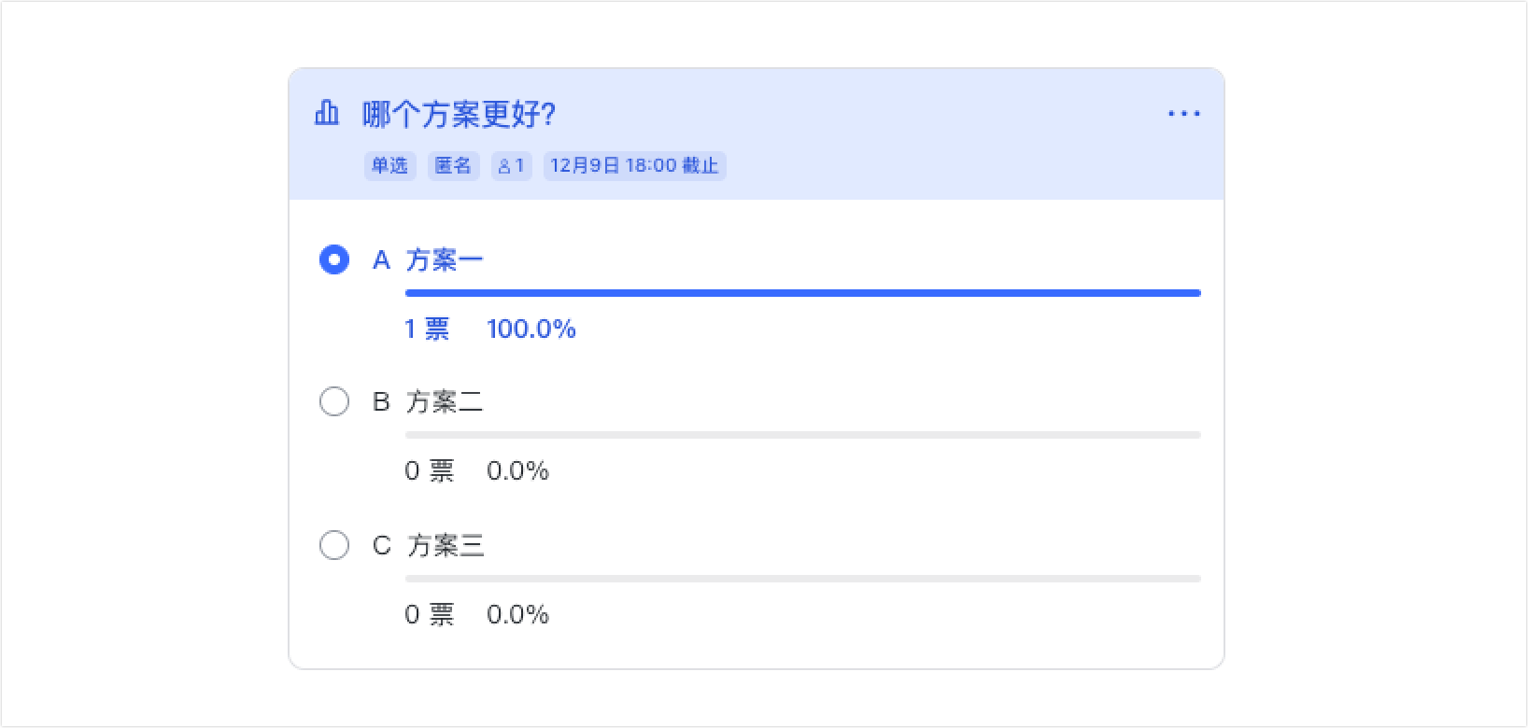Screen dimensions: 1528x728
Task: Click the gray progress bar for 方案二
Action: click(x=803, y=435)
